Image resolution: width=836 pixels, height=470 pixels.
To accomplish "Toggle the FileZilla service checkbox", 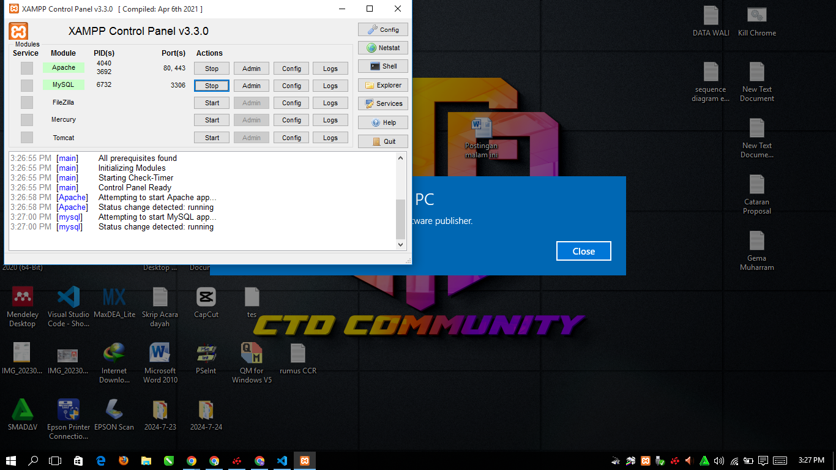I will coord(27,102).
